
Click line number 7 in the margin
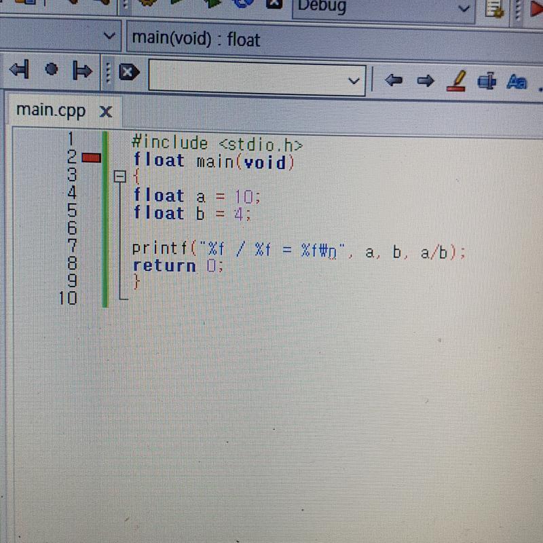(72, 246)
